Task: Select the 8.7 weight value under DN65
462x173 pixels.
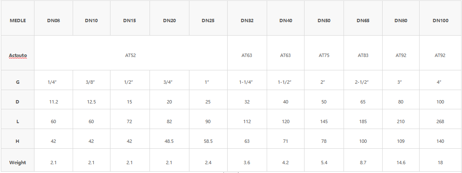Action: [x=363, y=163]
